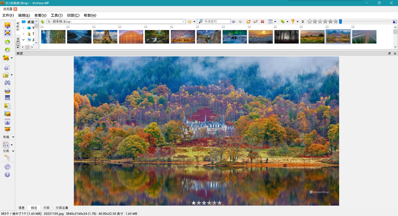Toggle the maximize panel icon right of the zoom slider
Image resolution: width=398 pixels, height=216 pixels.
point(395,21)
